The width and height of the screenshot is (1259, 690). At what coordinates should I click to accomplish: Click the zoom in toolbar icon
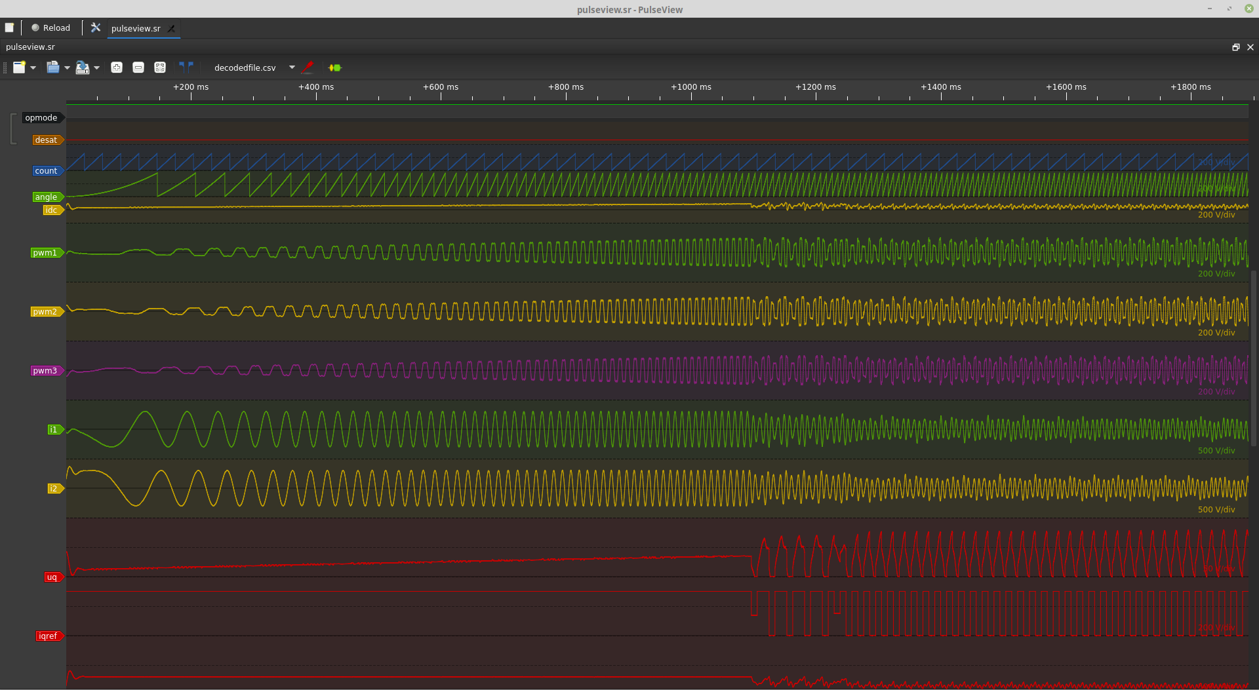point(117,67)
